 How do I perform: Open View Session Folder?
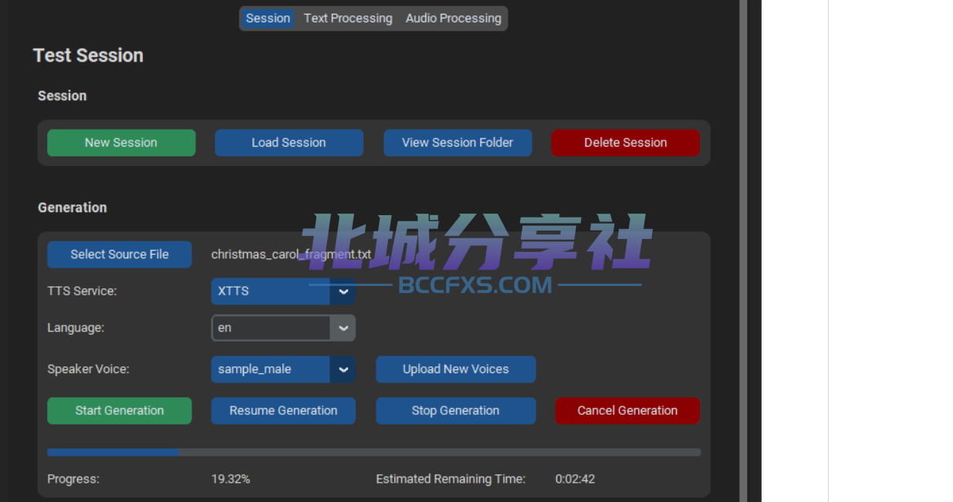point(458,143)
